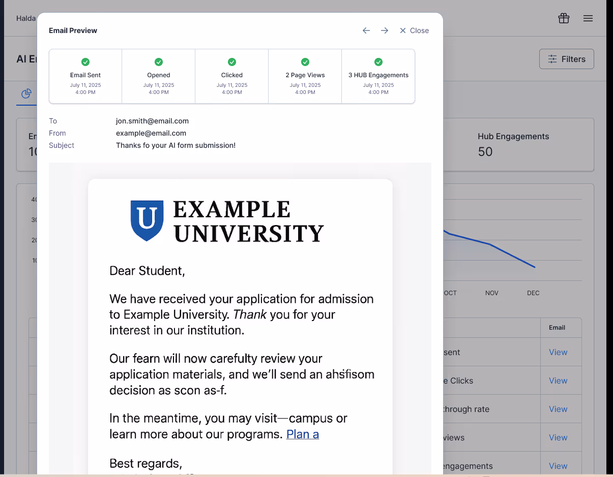Open the Filters button
This screenshot has width=613, height=477.
[567, 59]
